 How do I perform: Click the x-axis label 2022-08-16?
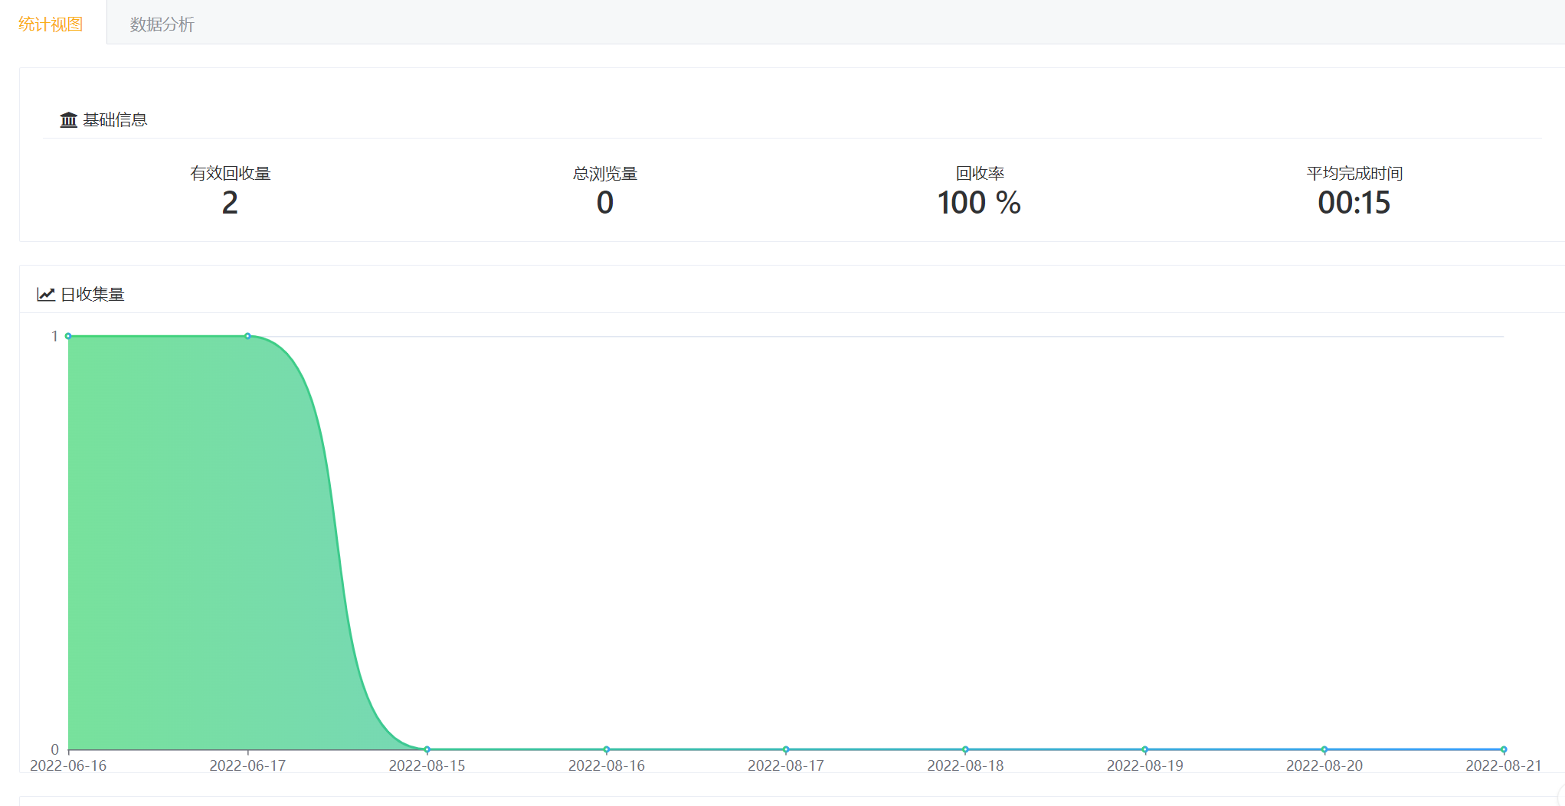(607, 765)
